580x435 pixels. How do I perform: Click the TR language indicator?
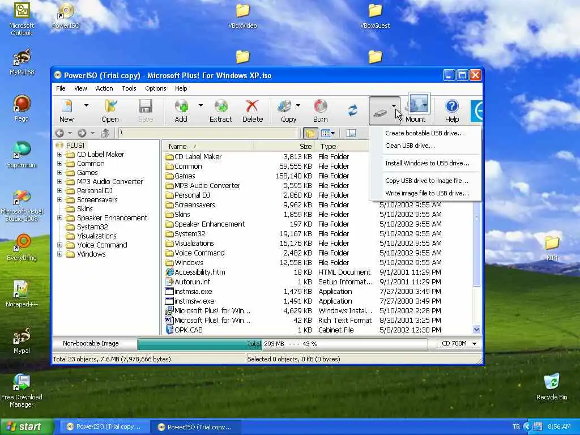click(x=517, y=427)
